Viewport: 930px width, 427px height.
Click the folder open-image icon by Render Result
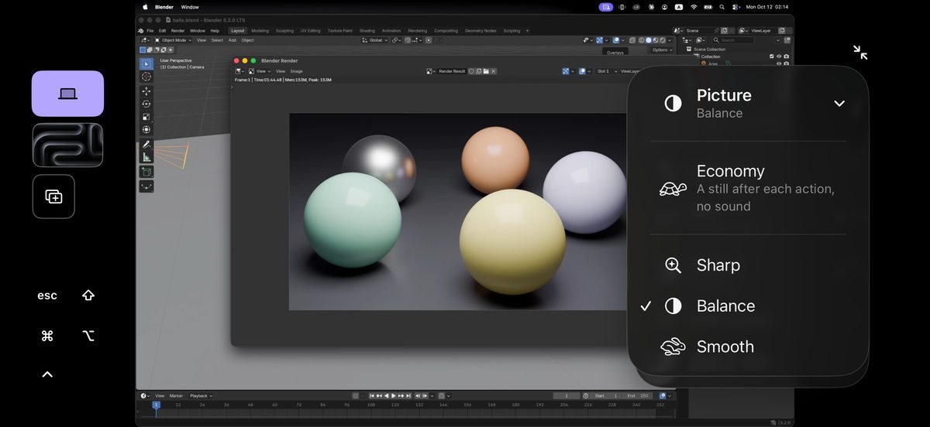(x=486, y=71)
